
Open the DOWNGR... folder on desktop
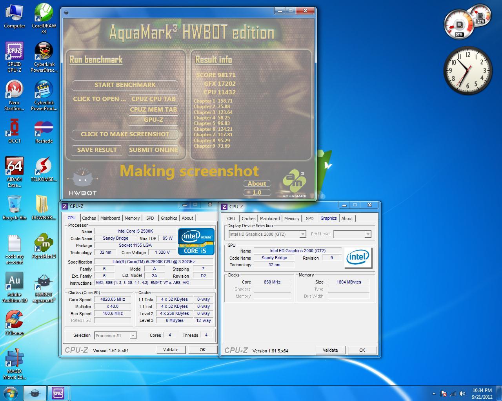click(x=44, y=208)
